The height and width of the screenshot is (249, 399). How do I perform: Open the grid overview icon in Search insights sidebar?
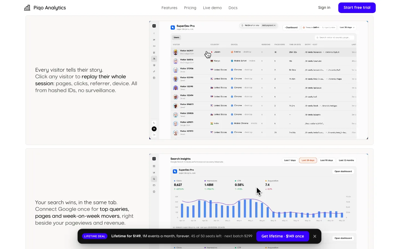(x=154, y=166)
